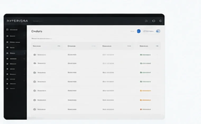The image size is (201, 124).
Task: Open the highlighted sidebar menu item
Action: coord(15,53)
